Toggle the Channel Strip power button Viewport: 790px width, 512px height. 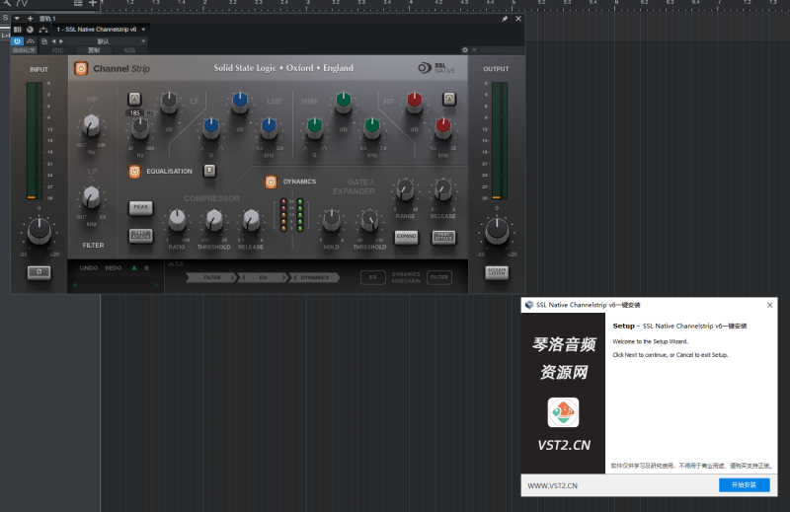[81, 68]
